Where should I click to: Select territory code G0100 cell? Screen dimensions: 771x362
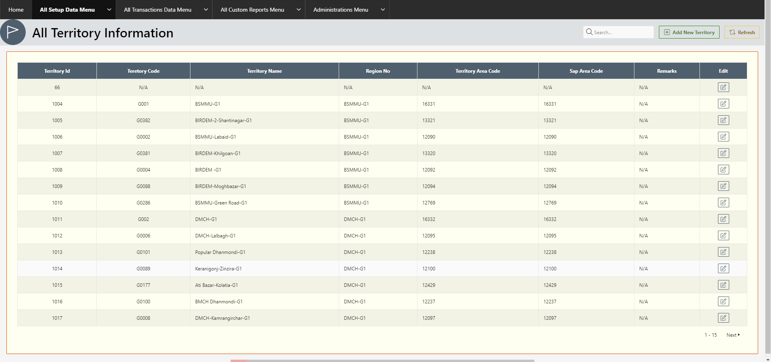[143, 301]
